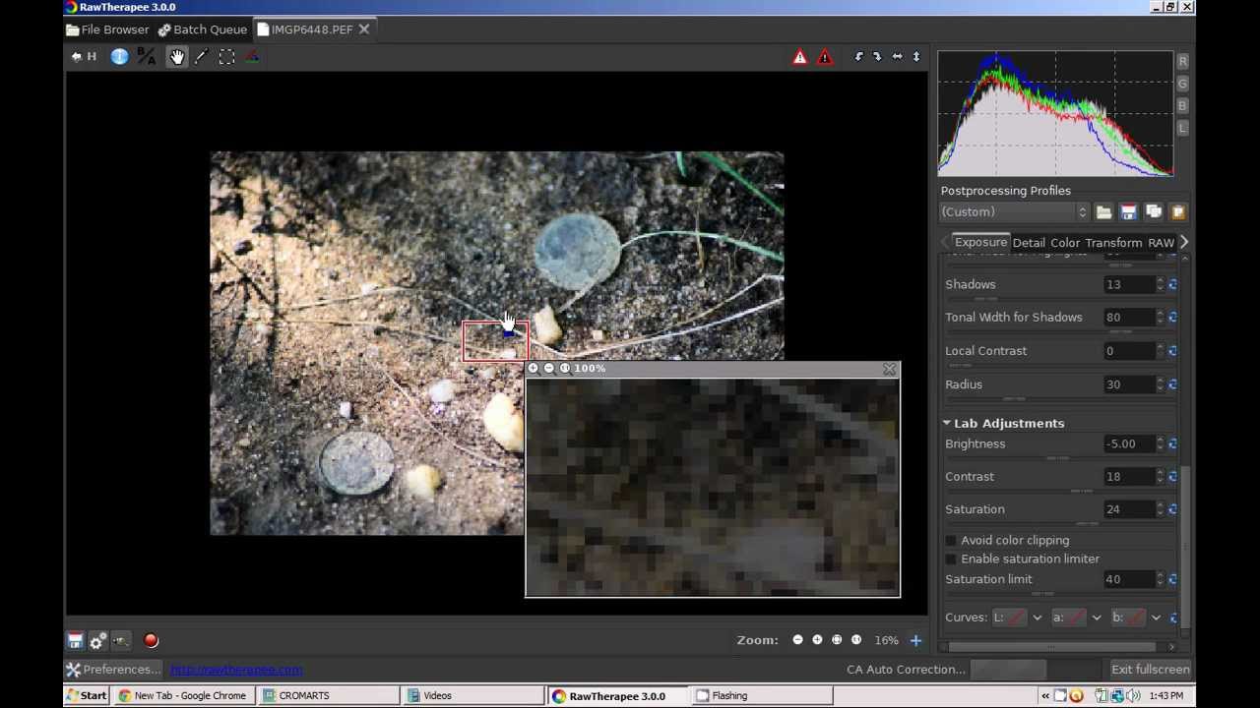Edit the Radius value field
1260x708 pixels.
click(x=1128, y=384)
